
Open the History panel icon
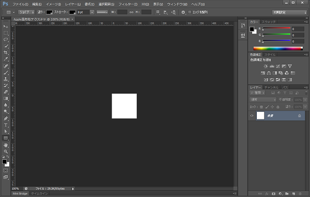pyautogui.click(x=243, y=25)
